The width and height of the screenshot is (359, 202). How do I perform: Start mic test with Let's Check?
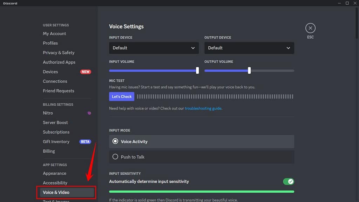tap(122, 96)
